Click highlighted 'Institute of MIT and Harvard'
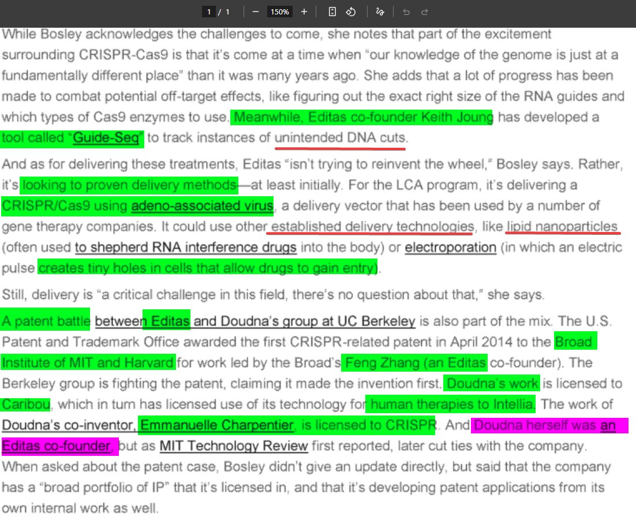This screenshot has width=636, height=524. click(88, 362)
